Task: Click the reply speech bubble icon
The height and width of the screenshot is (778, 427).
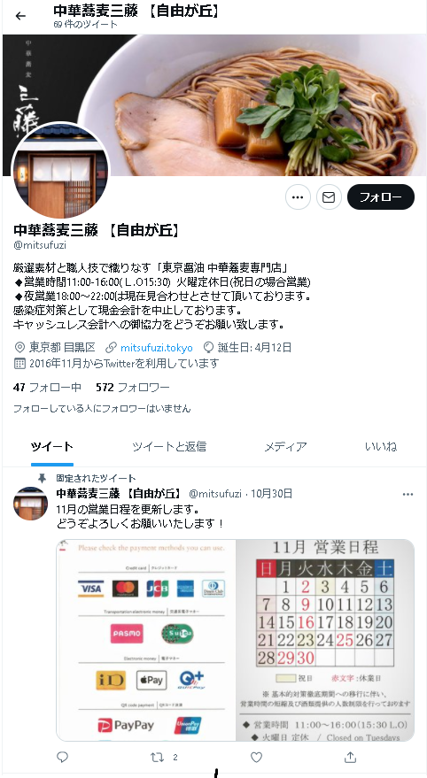Action: [x=63, y=757]
